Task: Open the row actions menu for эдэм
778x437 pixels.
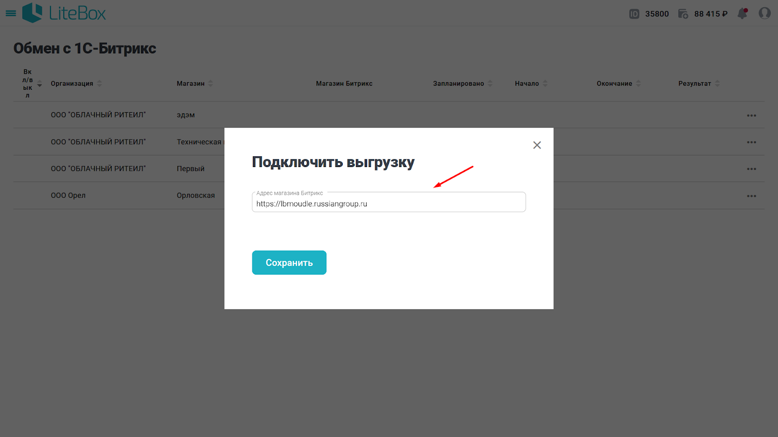Action: coord(752,116)
